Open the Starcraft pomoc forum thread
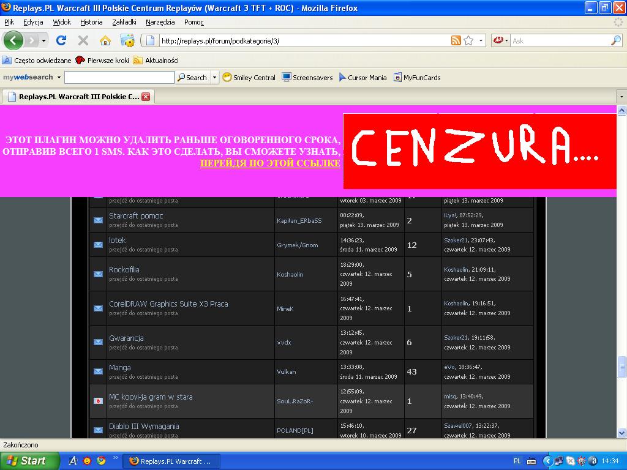Screen dimensions: 627x470 pyautogui.click(x=136, y=216)
